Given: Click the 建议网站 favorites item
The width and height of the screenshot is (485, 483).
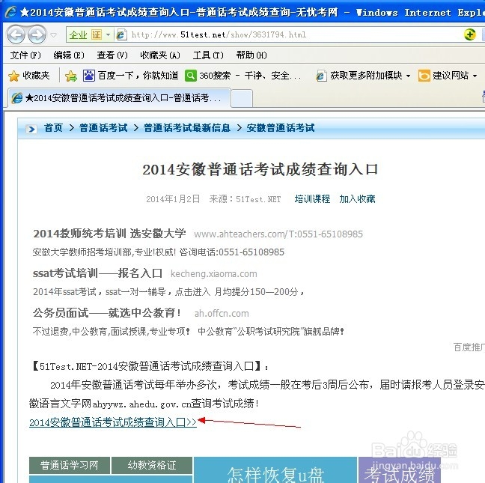Looking at the screenshot, I should tap(443, 76).
